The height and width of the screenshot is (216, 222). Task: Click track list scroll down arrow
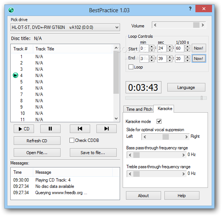coord(116,119)
